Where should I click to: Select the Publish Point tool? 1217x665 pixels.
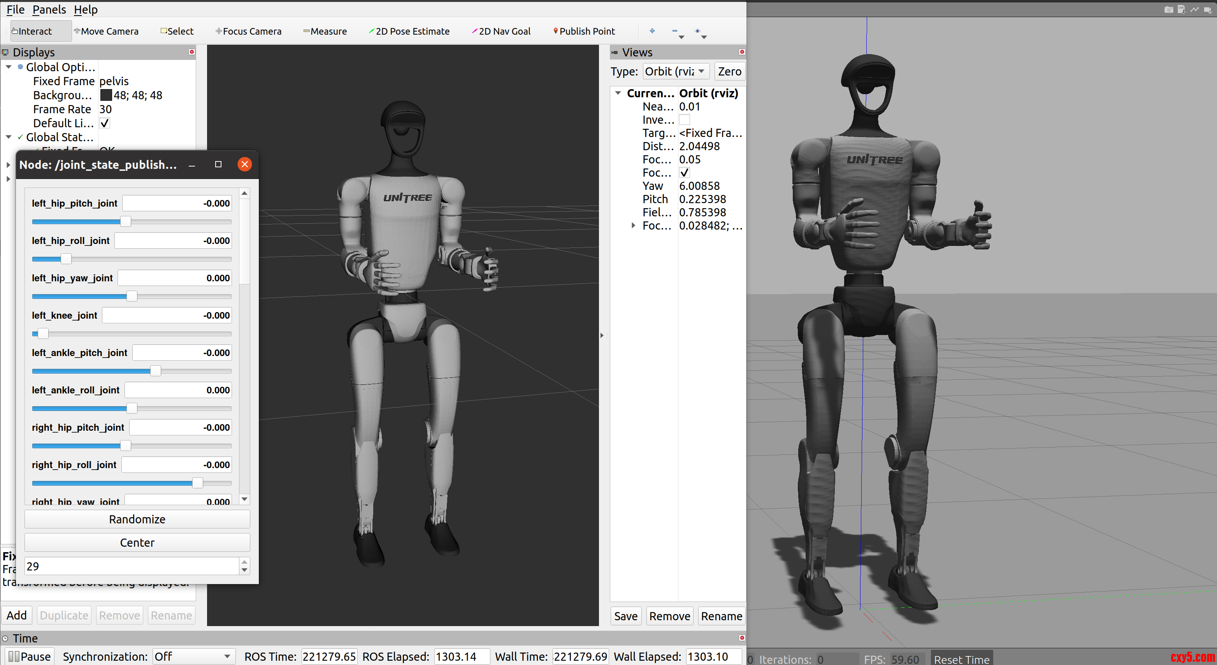tap(584, 31)
